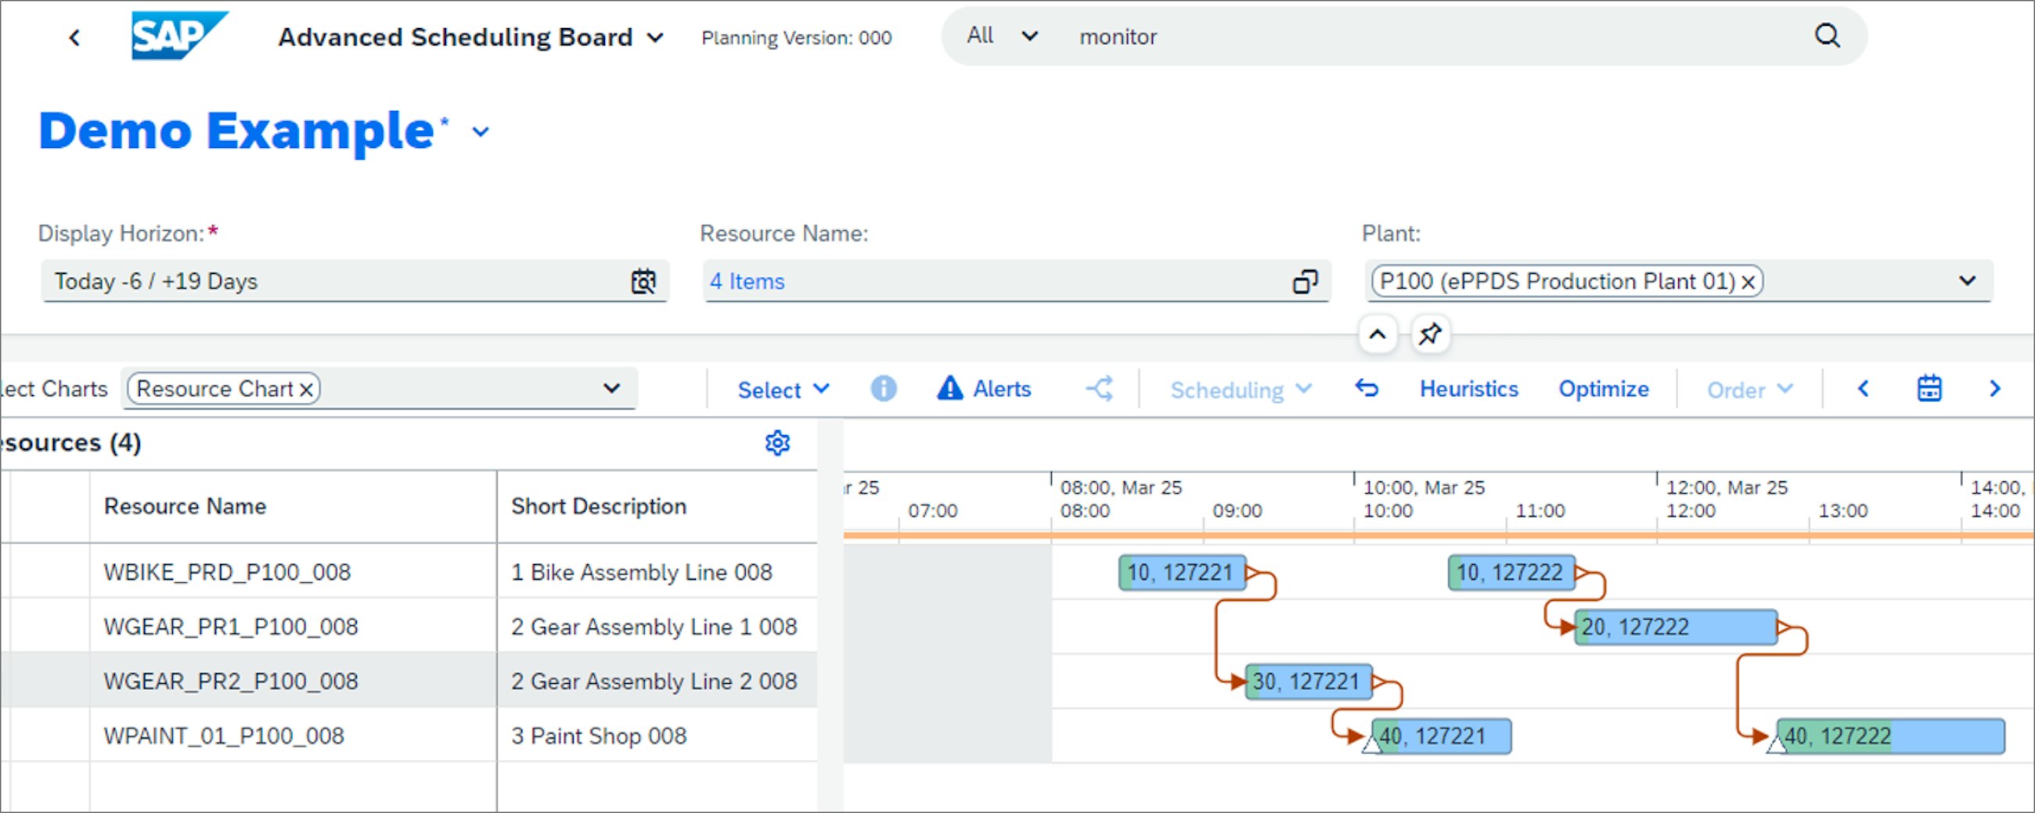The width and height of the screenshot is (2035, 813).
Task: Click the 2 Gear Assembly Line 1 008 cell
Action: (x=657, y=626)
